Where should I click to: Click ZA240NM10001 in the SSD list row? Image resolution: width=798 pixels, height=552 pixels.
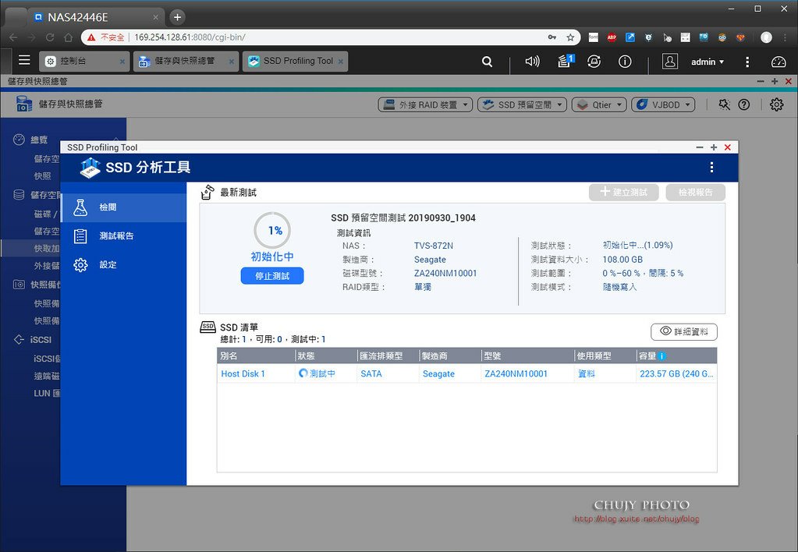pyautogui.click(x=516, y=373)
